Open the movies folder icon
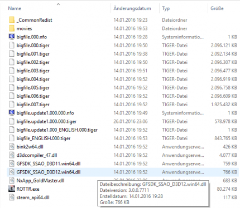The width and height of the screenshot is (240, 208). tap(12, 28)
